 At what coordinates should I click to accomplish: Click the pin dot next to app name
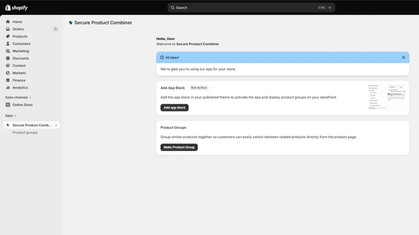[56, 125]
